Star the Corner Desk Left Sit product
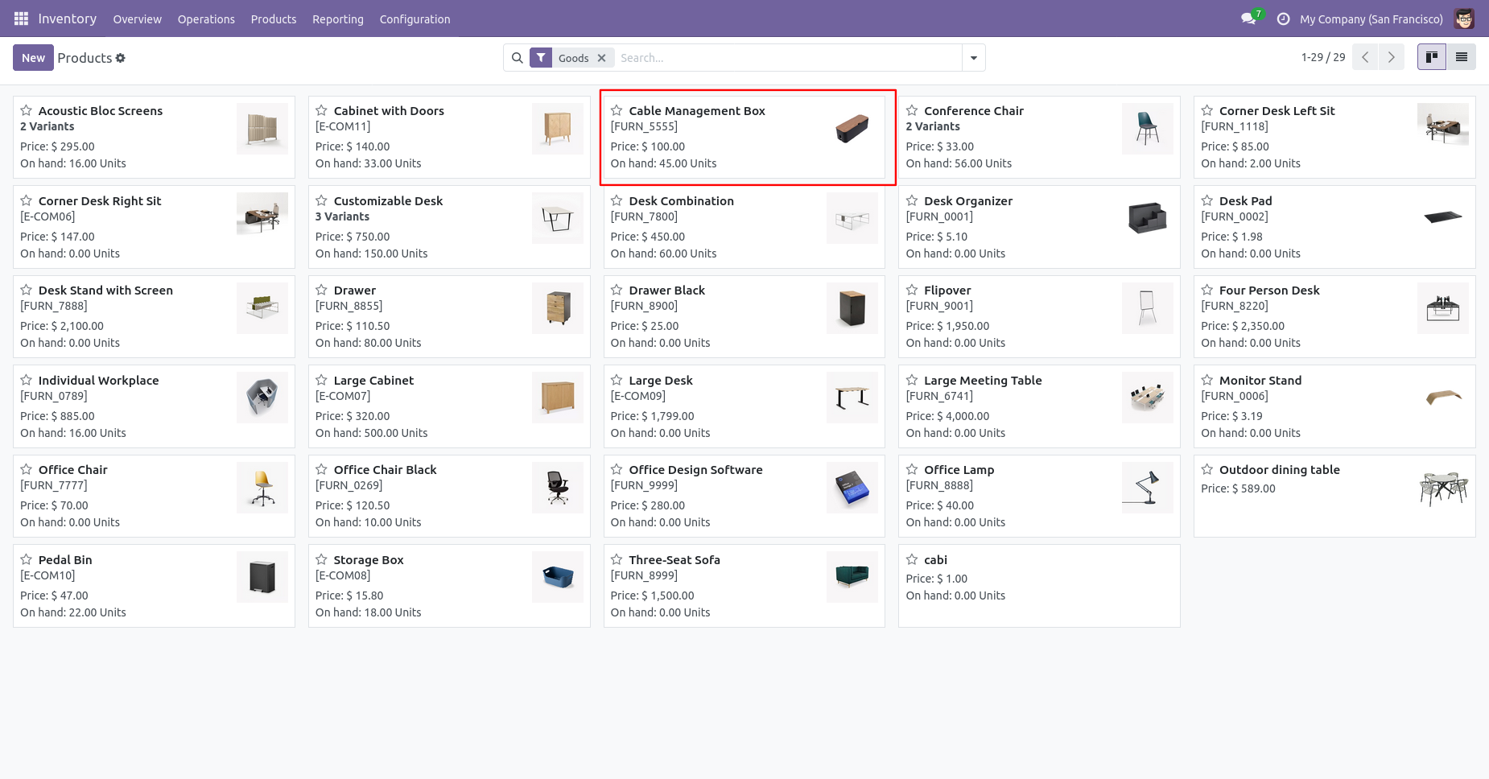The image size is (1489, 779). [x=1207, y=110]
